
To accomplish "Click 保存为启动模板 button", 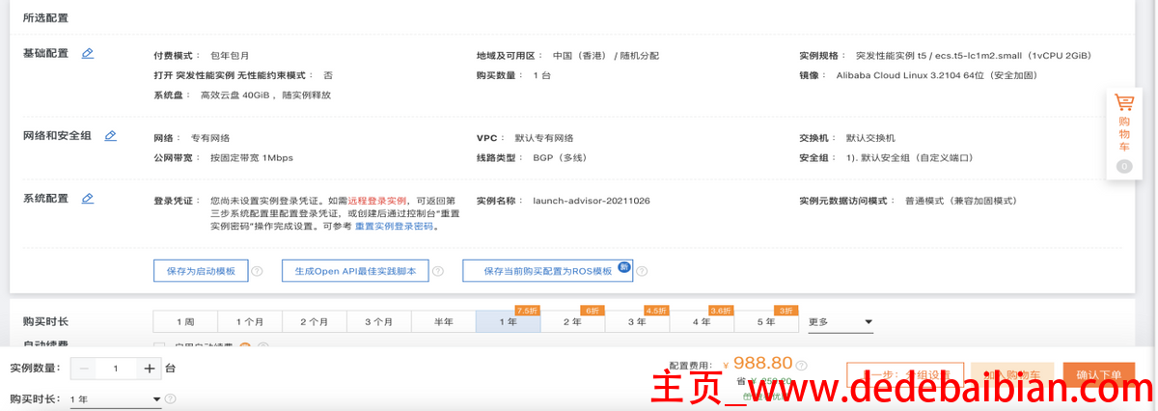I will click(x=201, y=271).
